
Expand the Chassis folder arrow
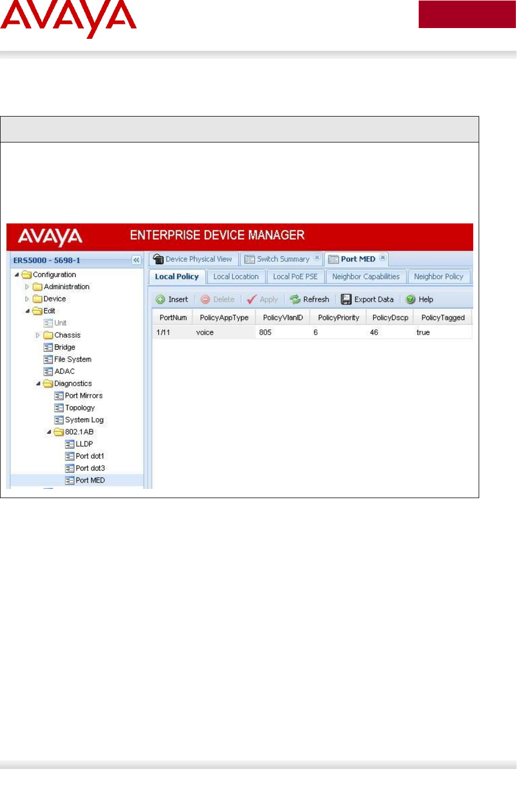coord(38,335)
